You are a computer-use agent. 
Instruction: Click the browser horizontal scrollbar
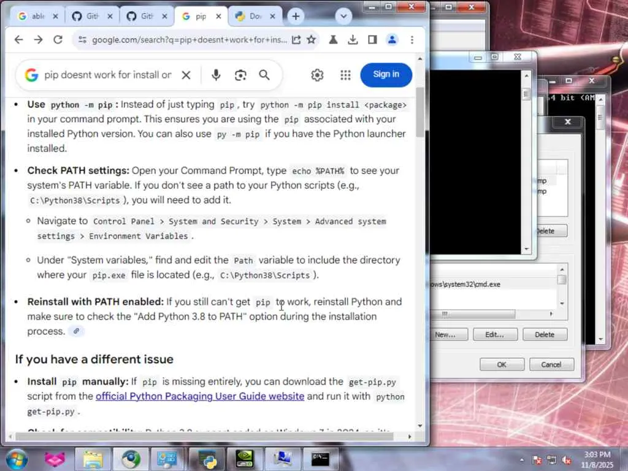pyautogui.click(x=204, y=436)
